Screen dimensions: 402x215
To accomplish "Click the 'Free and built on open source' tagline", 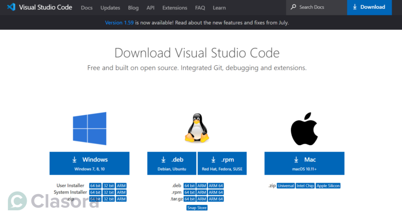I will (x=197, y=68).
